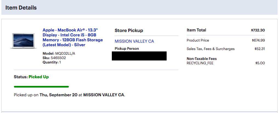This screenshot has height=113, width=279.
Task: Select the $732.30 item total amount
Action: [258, 30]
